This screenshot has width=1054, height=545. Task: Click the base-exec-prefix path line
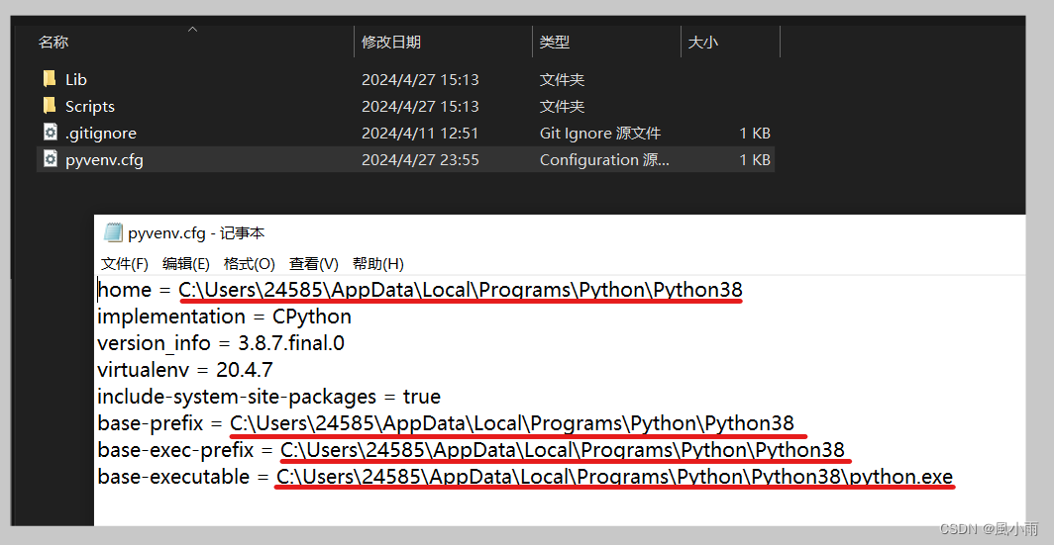472,450
